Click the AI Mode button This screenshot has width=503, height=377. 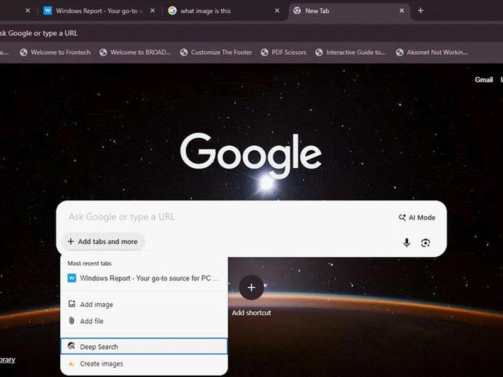(417, 217)
